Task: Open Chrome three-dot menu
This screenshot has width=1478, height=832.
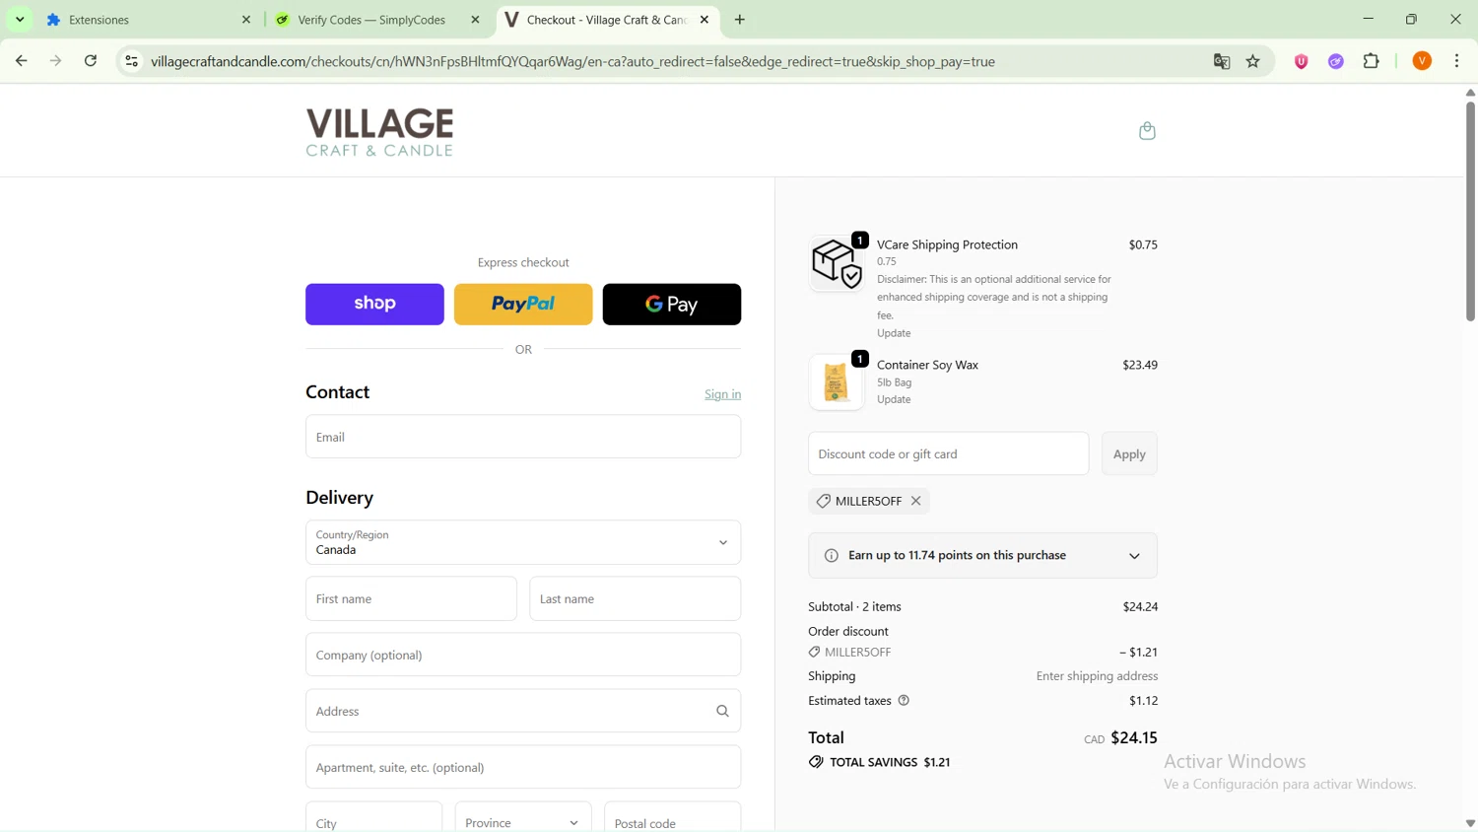Action: pyautogui.click(x=1457, y=61)
